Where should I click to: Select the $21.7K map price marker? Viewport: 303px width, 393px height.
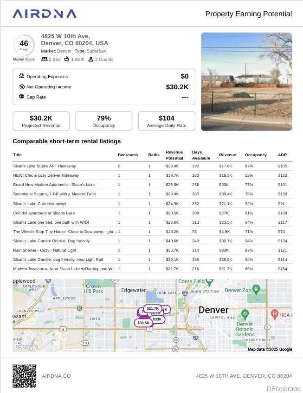coord(152,308)
